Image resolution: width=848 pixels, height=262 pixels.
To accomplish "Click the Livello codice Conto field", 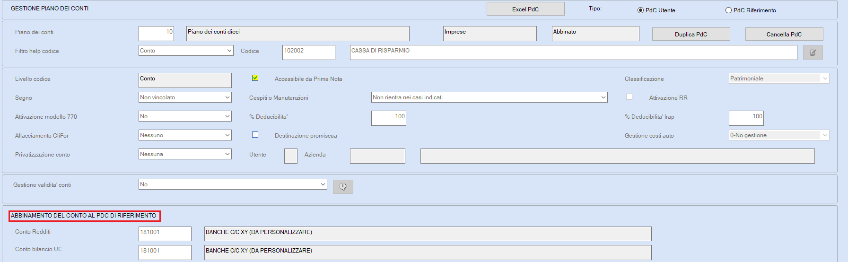I will 185,80.
